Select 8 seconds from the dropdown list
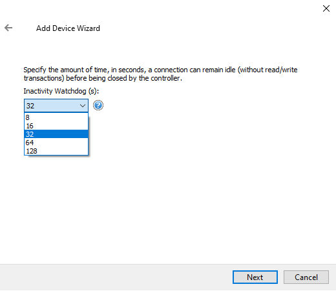Viewport: 336px width, 291px height. 56,117
